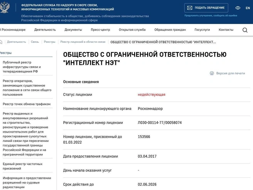Click the page title 'ИНТЕЛЛЕКТ НЭТ'
The height and width of the screenshot is (190, 253).
pos(91,63)
